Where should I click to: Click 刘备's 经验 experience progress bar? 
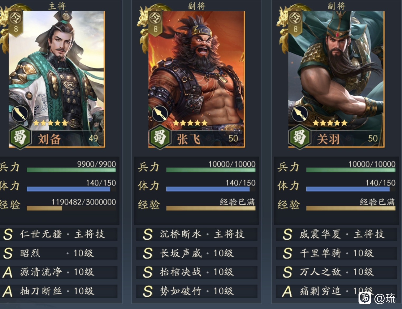pyautogui.click(x=71, y=208)
